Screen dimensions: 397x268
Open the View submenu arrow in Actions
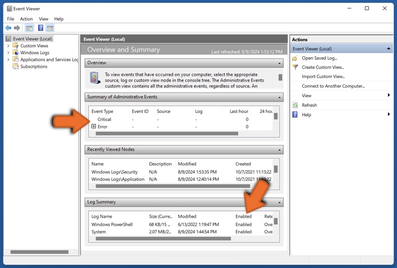click(388, 95)
